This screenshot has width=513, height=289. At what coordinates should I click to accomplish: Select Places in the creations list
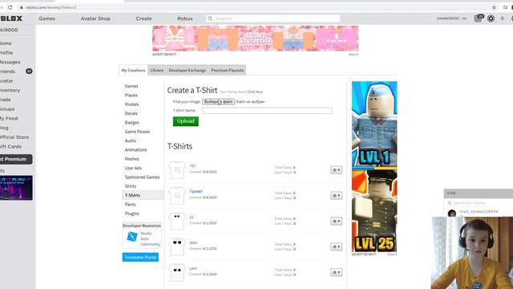pyautogui.click(x=131, y=95)
